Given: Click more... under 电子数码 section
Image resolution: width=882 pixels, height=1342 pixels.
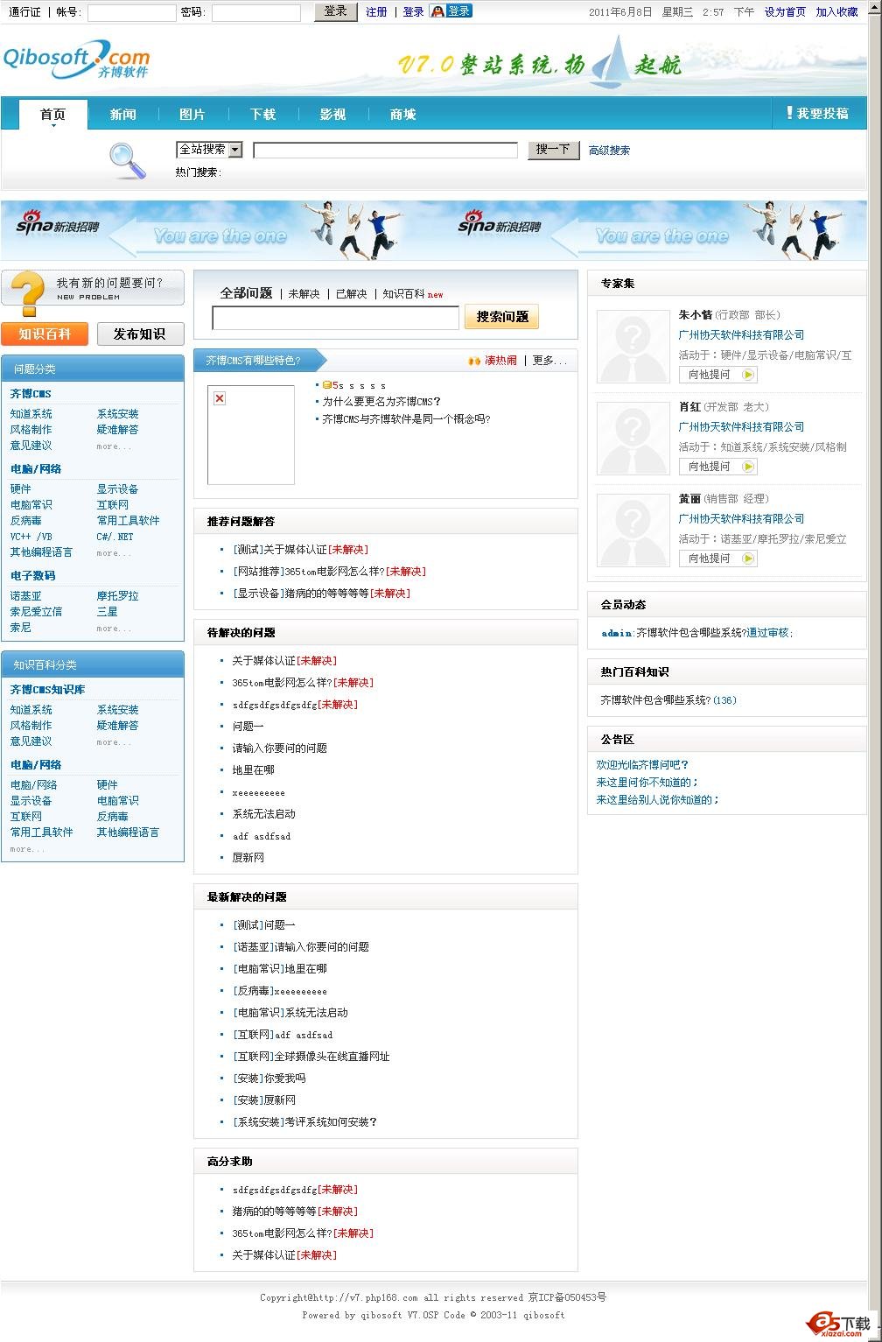Looking at the screenshot, I should point(114,629).
